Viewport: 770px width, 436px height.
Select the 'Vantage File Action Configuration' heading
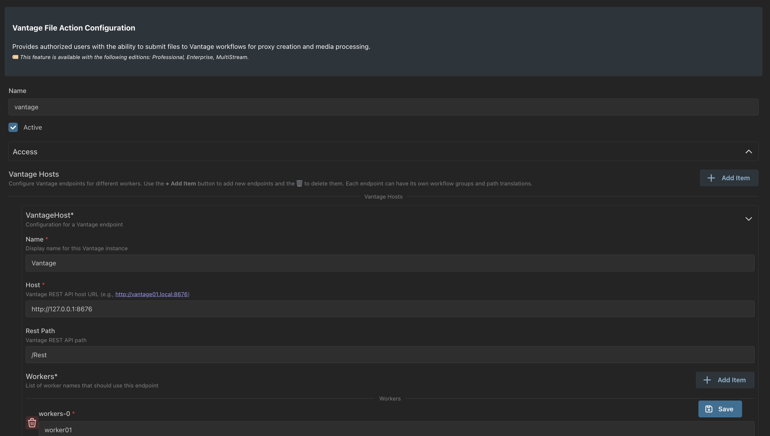[x=74, y=28]
